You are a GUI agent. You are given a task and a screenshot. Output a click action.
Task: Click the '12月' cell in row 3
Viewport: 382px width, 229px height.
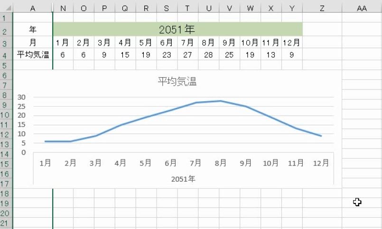292,43
